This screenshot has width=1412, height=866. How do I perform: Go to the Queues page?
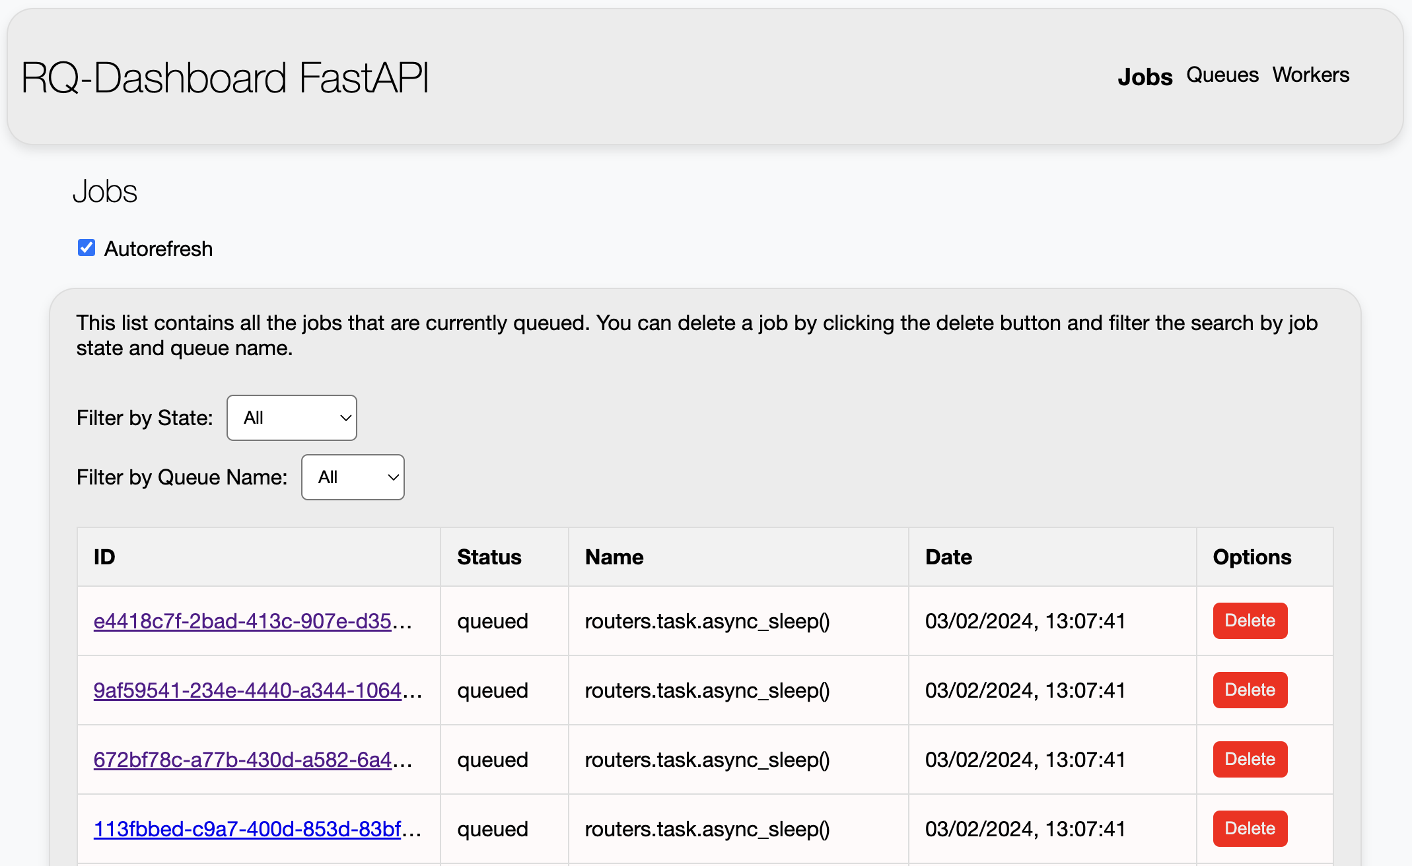click(1222, 75)
